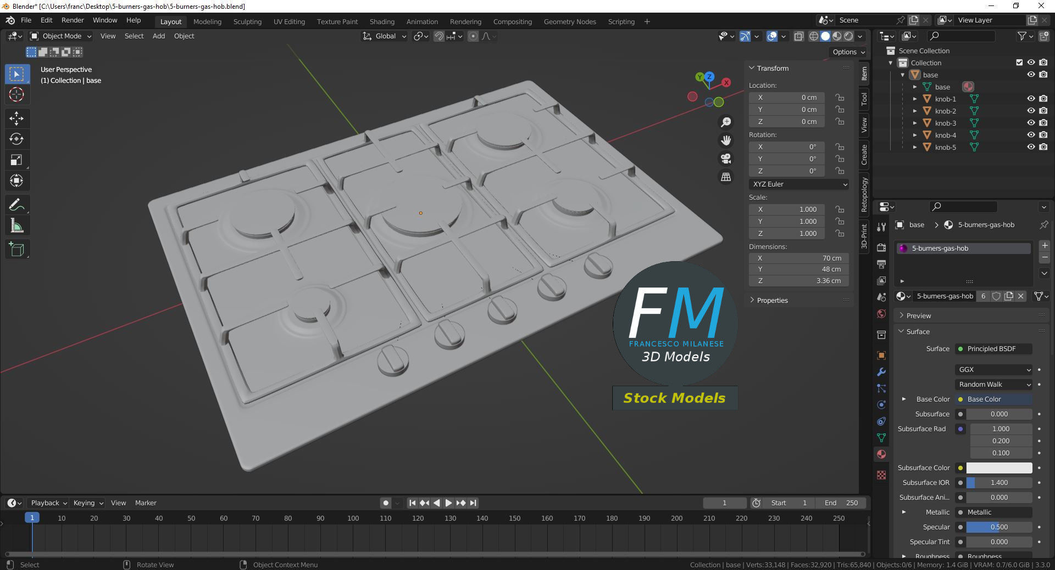Viewport: 1055px width, 570px height.
Task: Adjust the Specular slider
Action: (x=999, y=527)
